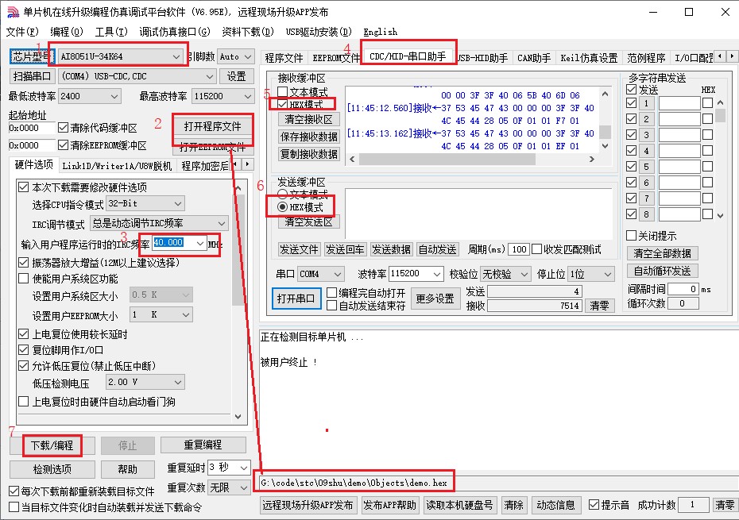
Task: Toggle 复位脚用作I/O口 checkbox
Action: click(23, 350)
